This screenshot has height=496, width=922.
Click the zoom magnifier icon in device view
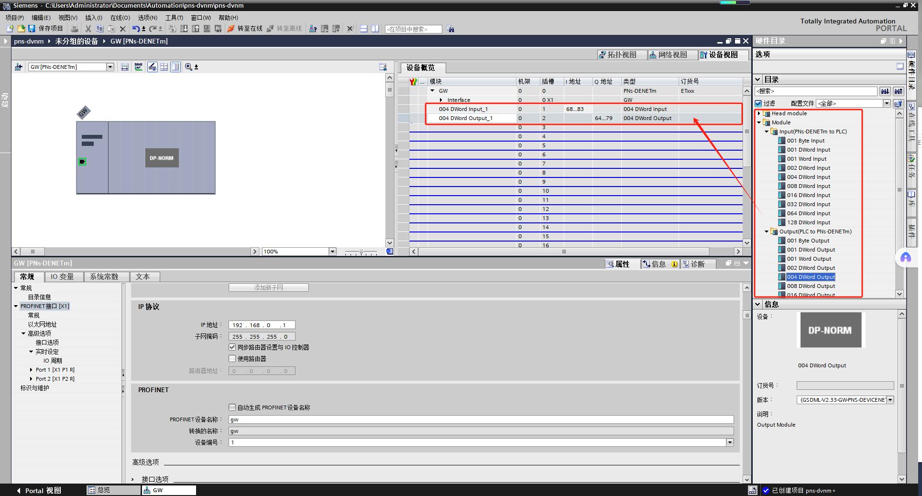pyautogui.click(x=188, y=67)
